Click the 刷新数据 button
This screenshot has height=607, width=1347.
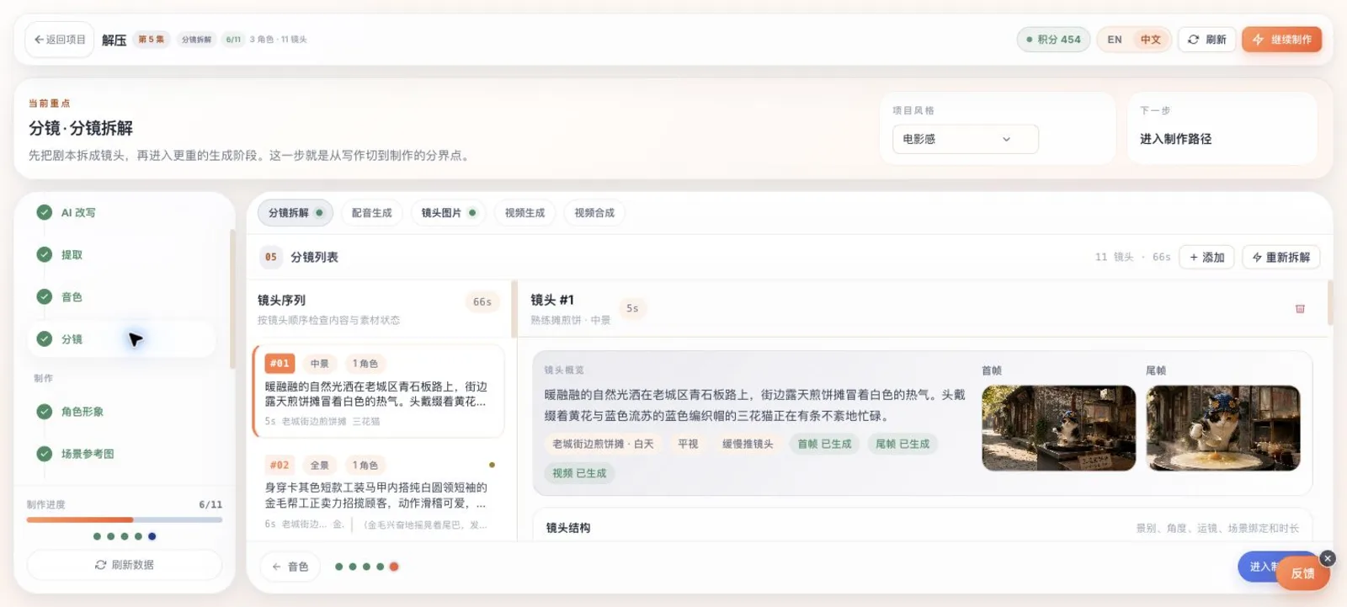[125, 565]
